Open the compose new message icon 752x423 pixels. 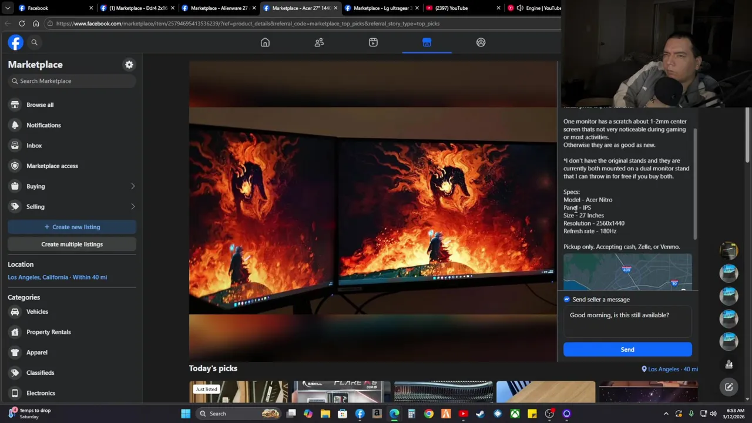[x=728, y=387]
